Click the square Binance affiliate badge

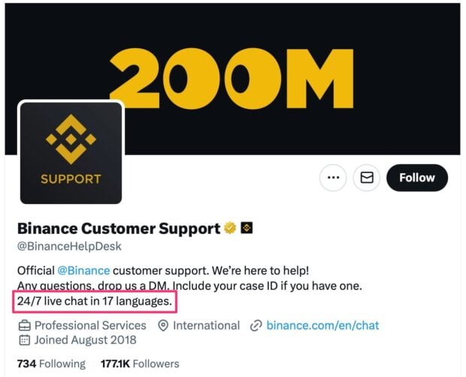click(x=247, y=228)
